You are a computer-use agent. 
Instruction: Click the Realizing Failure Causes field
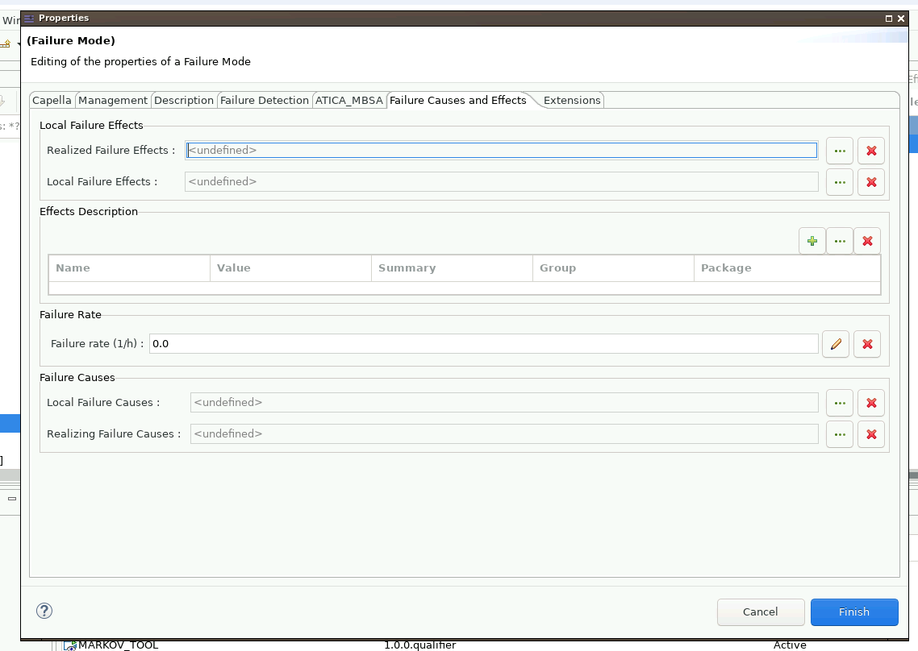504,434
